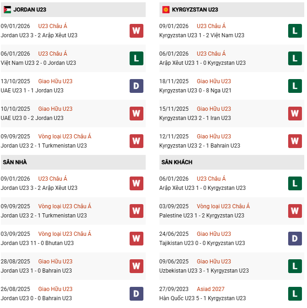The image size is (307, 308).
Task: Open Jordan U23 1-0 Bahrain U23 match
Action: (36, 271)
